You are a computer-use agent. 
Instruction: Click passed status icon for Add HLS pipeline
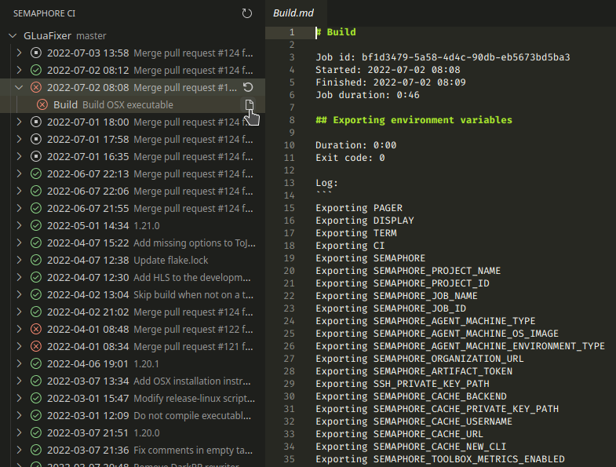pos(36,278)
